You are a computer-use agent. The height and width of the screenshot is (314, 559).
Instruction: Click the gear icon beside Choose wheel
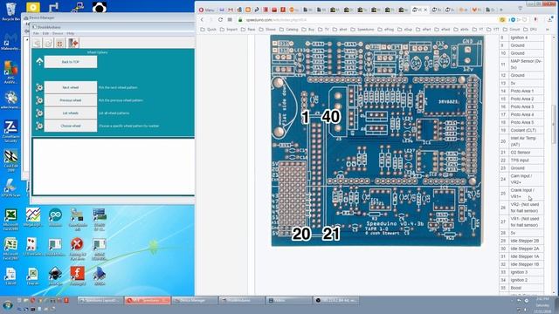(x=39, y=126)
